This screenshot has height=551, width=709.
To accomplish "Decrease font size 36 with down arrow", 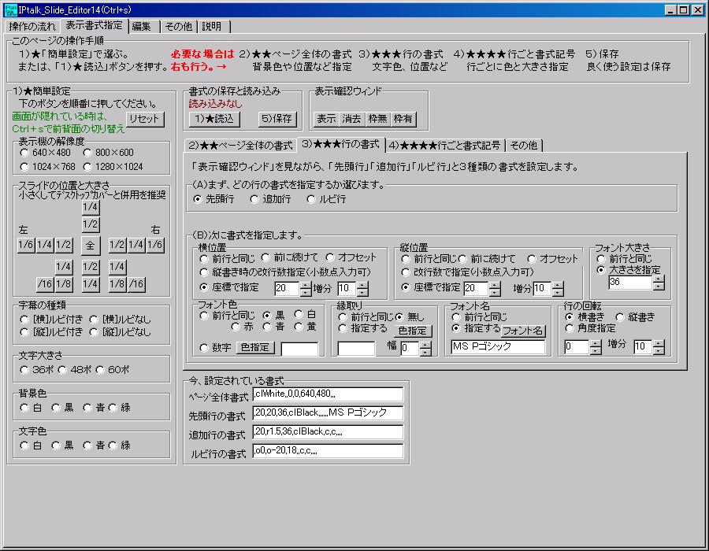I will pos(659,287).
